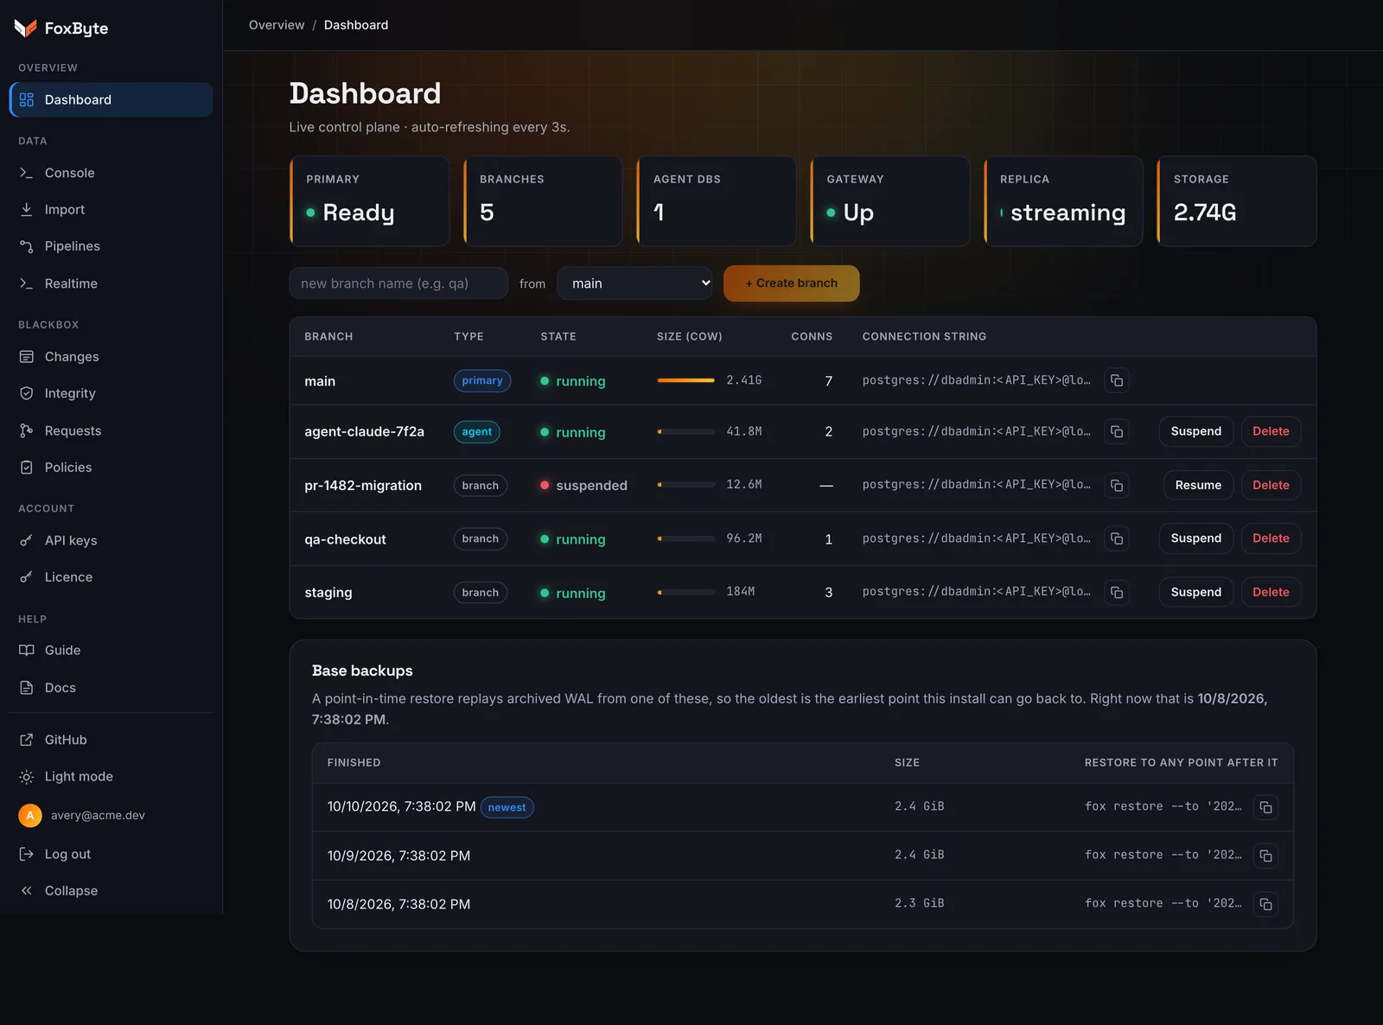Image resolution: width=1383 pixels, height=1025 pixels.
Task: Open the Import page
Action: [111, 209]
